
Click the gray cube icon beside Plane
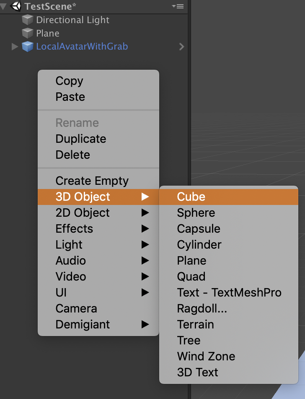click(27, 33)
